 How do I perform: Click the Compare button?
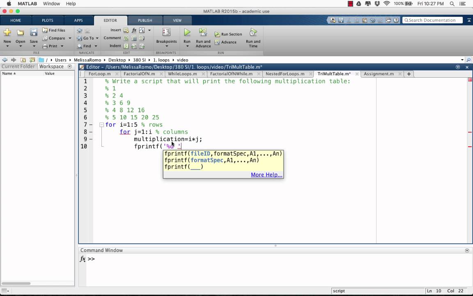tap(54, 38)
